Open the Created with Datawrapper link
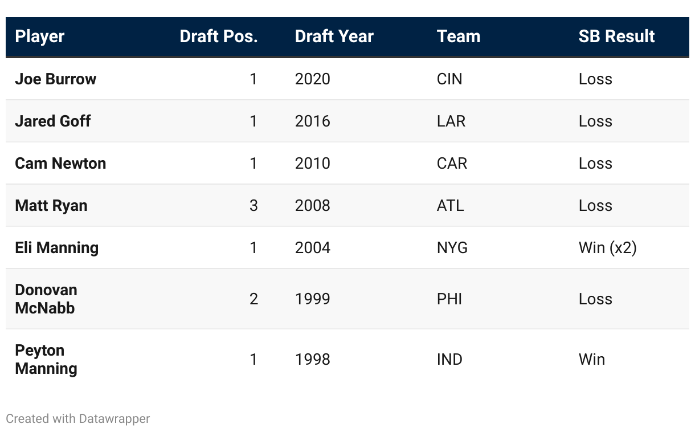Screen dimensions: 695x432 click(77, 418)
